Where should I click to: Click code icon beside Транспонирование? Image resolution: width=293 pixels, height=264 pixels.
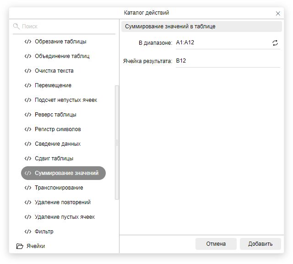click(28, 188)
